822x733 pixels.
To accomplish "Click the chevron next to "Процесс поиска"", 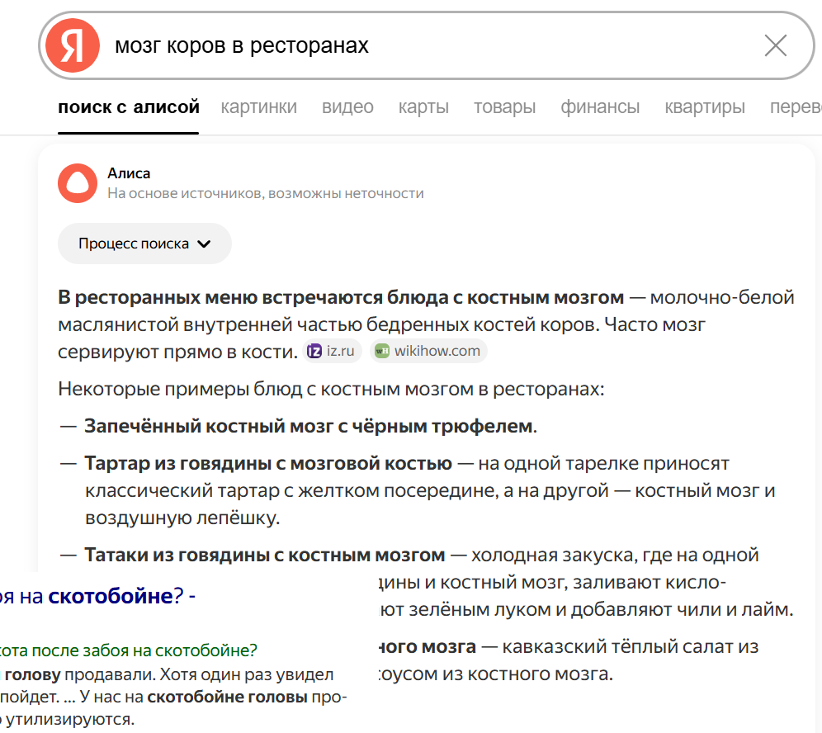I will 205,244.
